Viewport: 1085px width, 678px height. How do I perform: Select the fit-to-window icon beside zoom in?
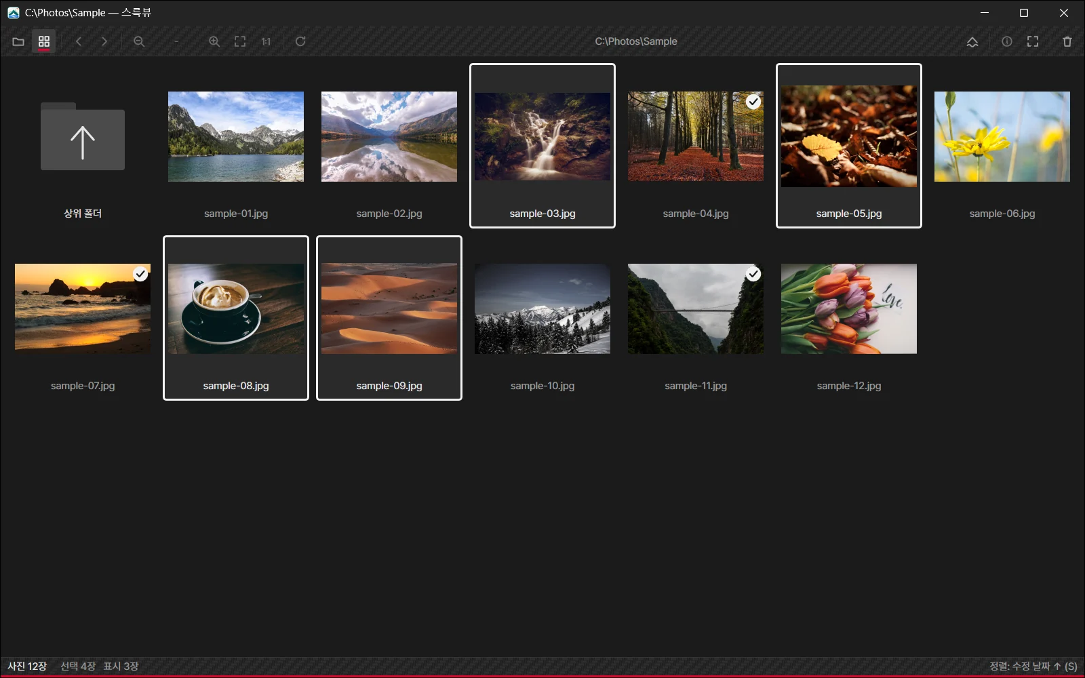pos(240,41)
